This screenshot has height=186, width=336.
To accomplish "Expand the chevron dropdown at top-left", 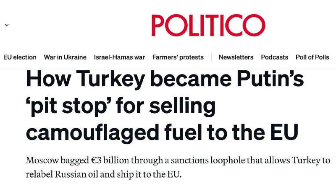I will point(6,25).
